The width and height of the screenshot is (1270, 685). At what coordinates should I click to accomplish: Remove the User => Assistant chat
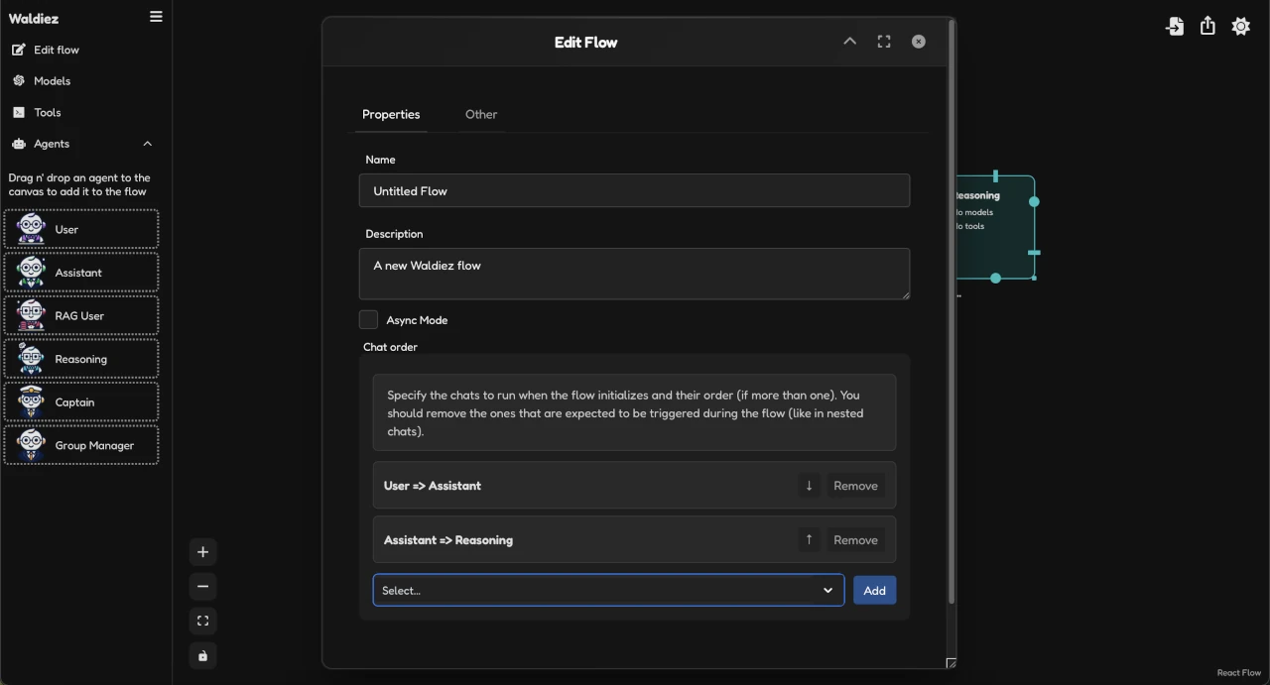click(854, 485)
